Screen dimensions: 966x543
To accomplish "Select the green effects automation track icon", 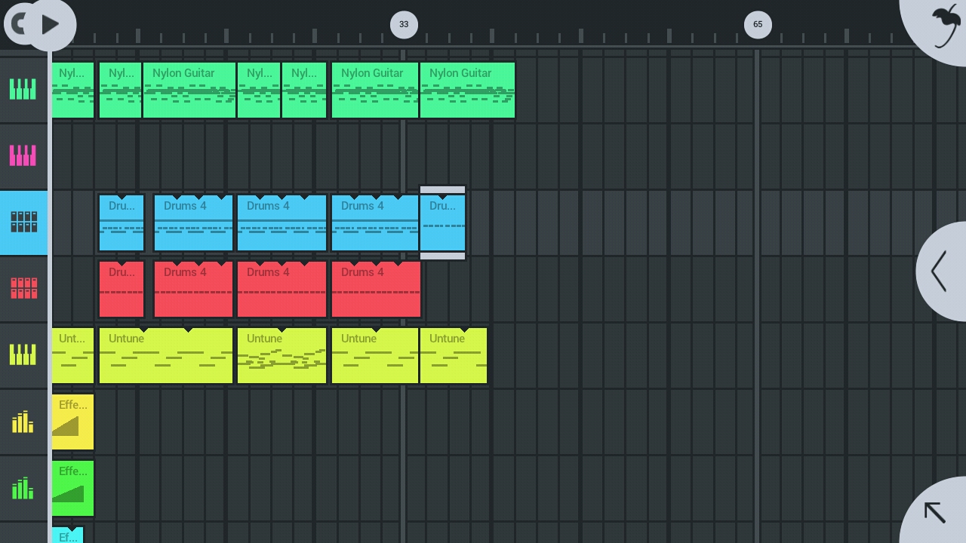I will click(23, 488).
